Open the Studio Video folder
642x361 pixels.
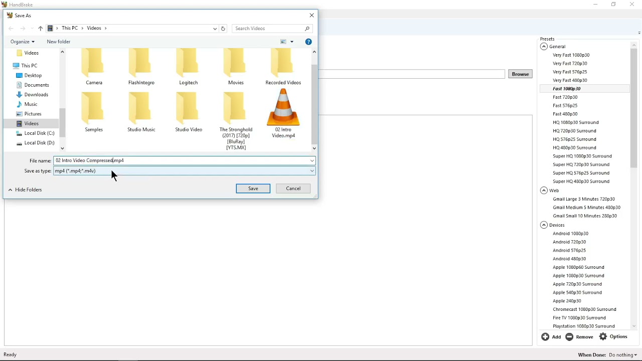point(189,112)
